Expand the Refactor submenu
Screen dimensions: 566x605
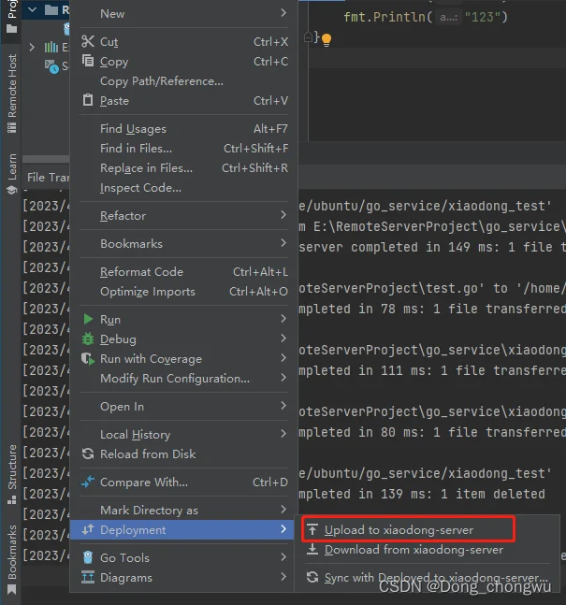click(x=283, y=216)
